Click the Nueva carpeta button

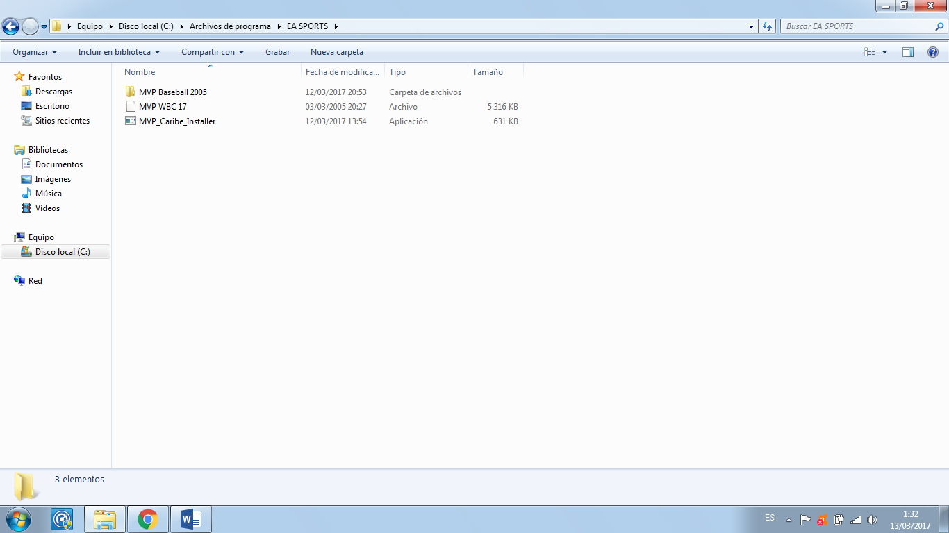[x=336, y=52]
